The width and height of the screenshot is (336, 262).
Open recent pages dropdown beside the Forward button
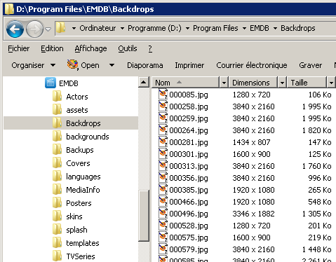pyautogui.click(x=48, y=29)
